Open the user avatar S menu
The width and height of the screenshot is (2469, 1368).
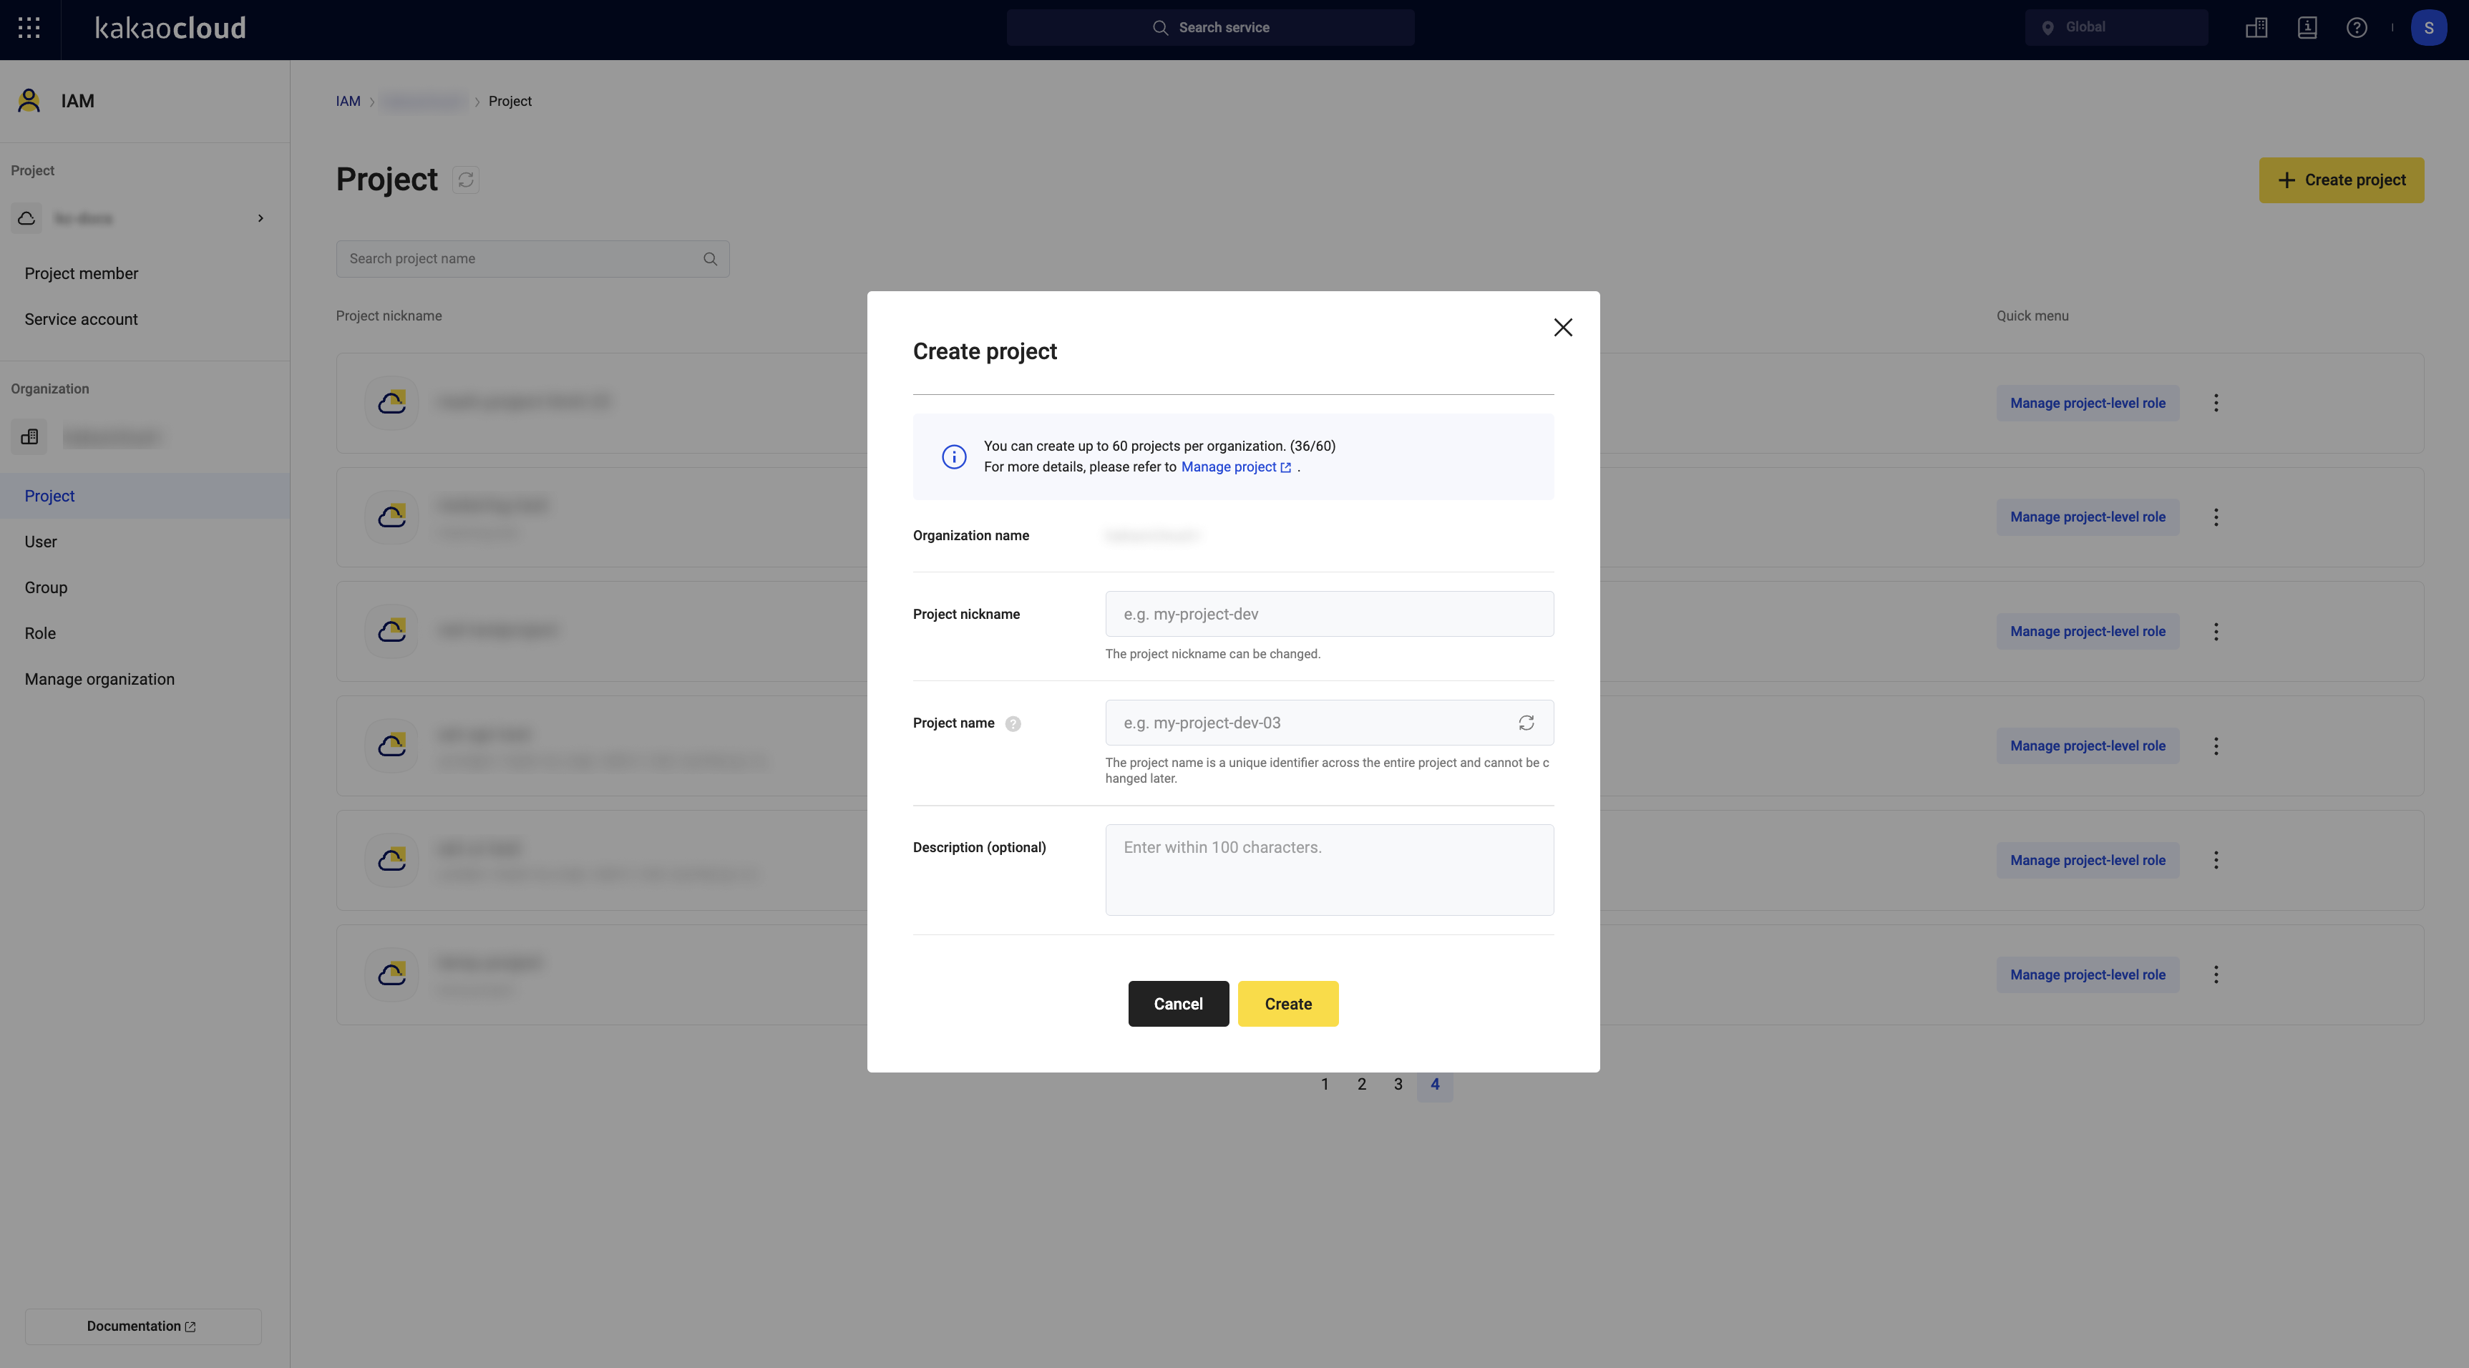(2427, 28)
